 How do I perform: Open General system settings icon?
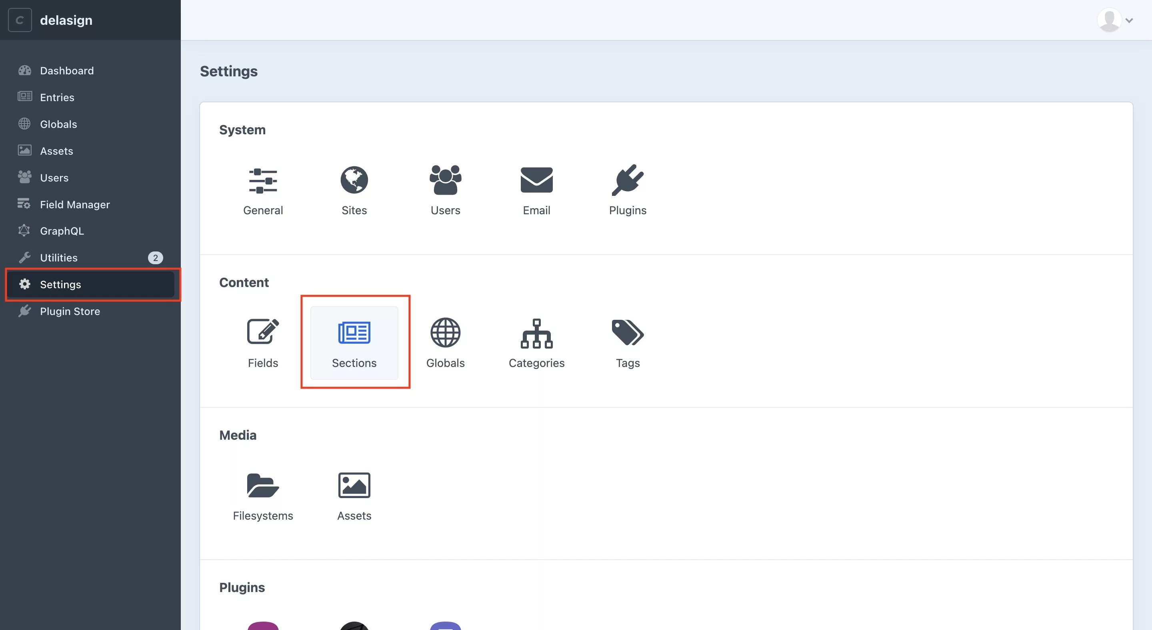tap(263, 181)
